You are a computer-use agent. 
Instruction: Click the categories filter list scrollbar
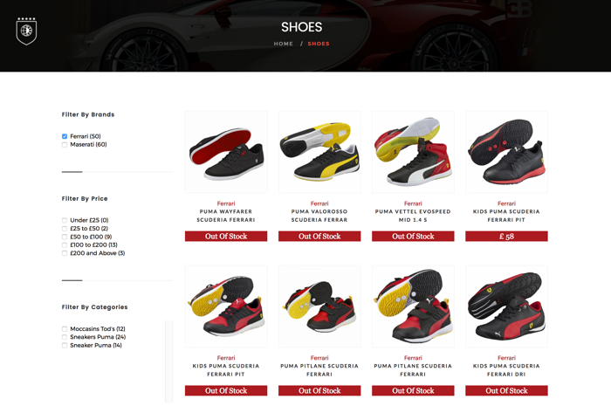coord(168,361)
